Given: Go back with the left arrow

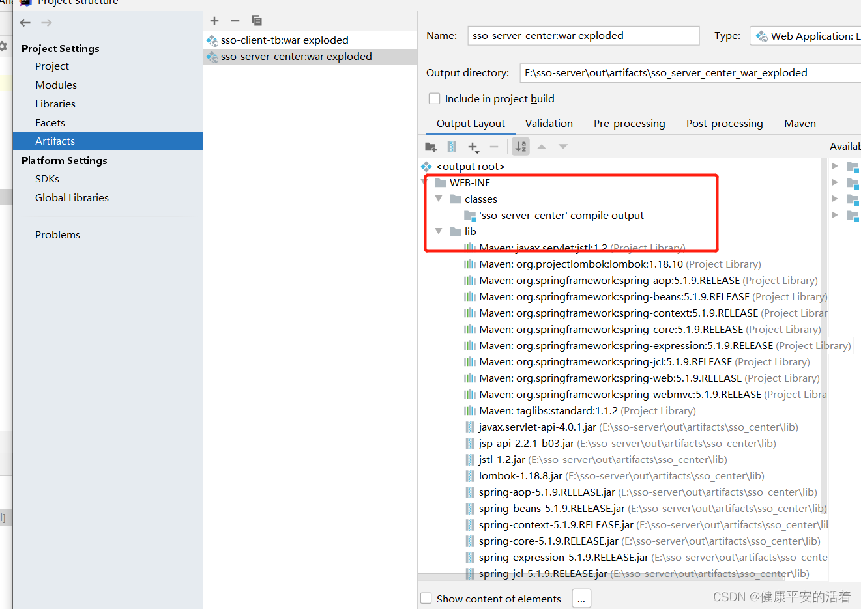Looking at the screenshot, I should [25, 23].
